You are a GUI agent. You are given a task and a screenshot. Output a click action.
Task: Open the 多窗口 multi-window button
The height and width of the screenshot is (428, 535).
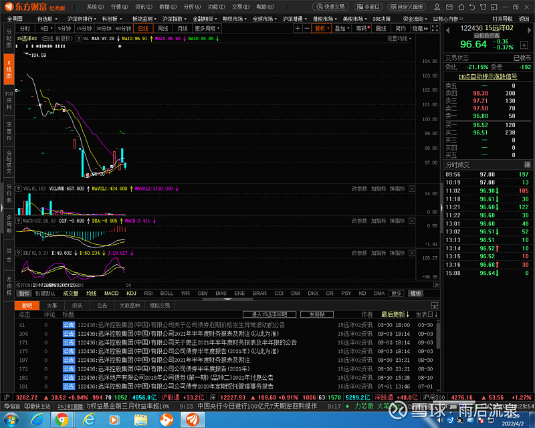368,7
